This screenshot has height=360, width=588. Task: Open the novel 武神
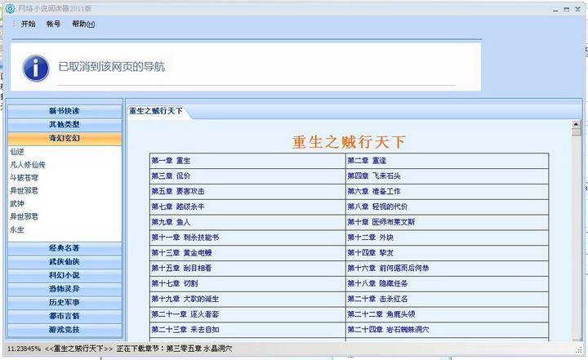coord(17,203)
